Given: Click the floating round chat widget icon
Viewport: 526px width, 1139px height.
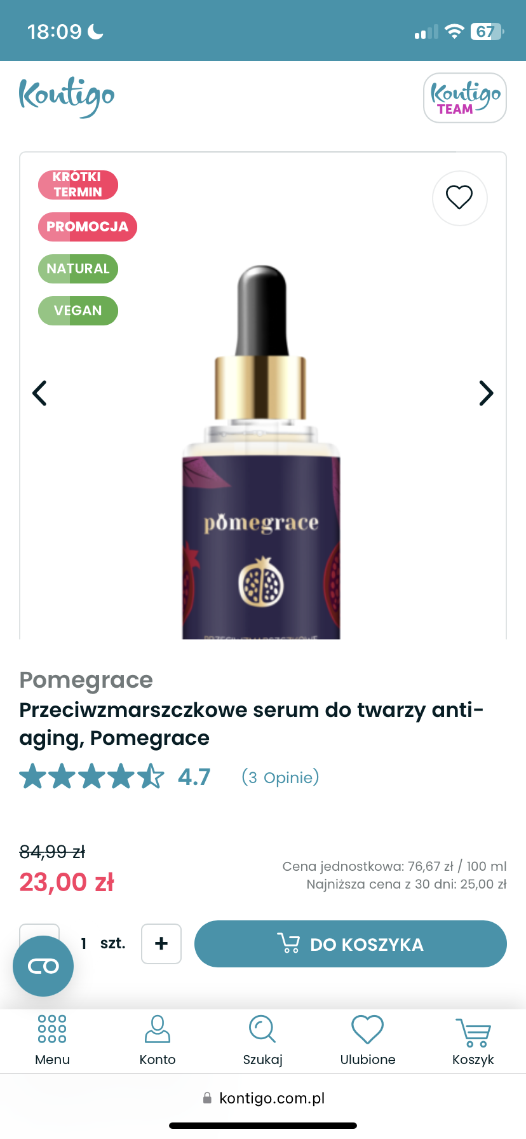Looking at the screenshot, I should [x=43, y=966].
